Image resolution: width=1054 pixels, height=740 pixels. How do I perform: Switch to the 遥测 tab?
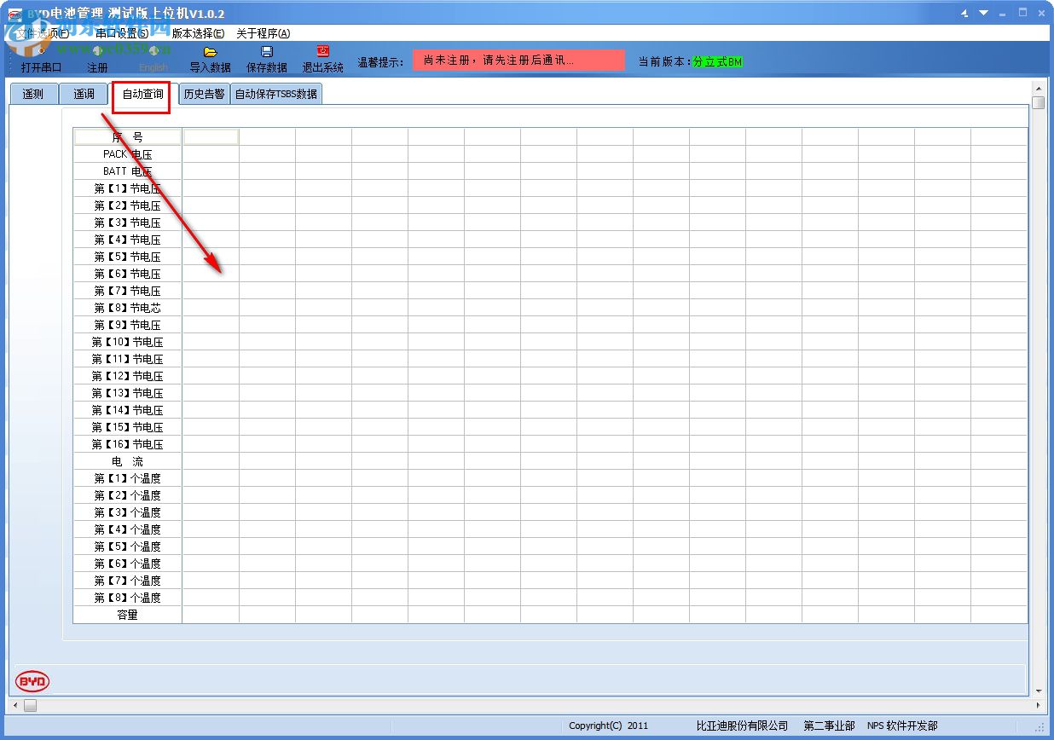click(33, 94)
